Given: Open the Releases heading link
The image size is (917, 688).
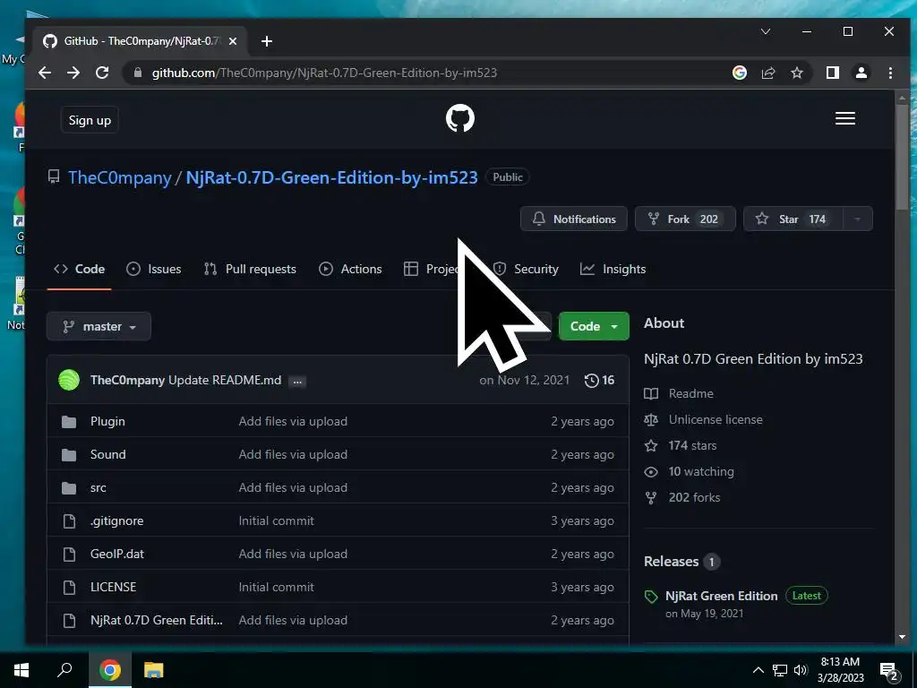Looking at the screenshot, I should tap(672, 562).
